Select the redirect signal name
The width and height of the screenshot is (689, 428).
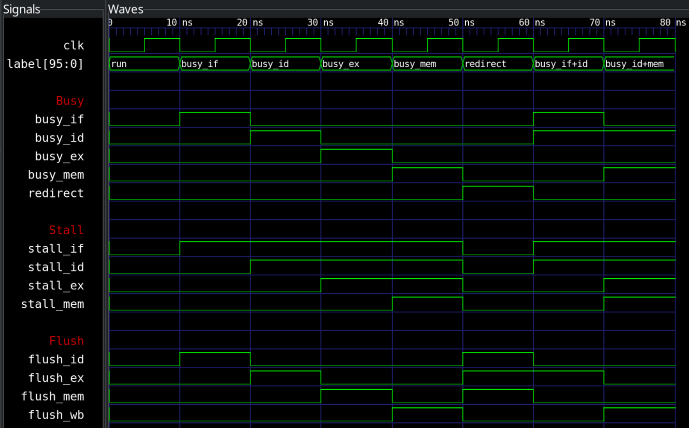point(56,193)
